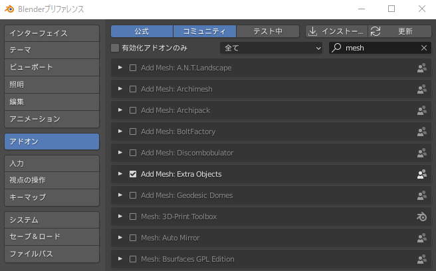Expand Archipack addon details
Viewport: 436px width, 271px height.
tap(120, 110)
